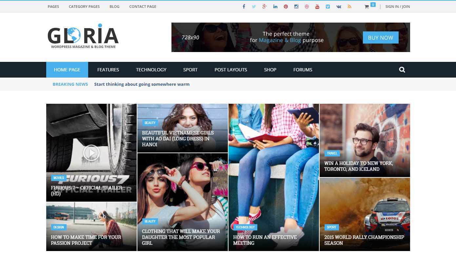The image size is (456, 253).
Task: Click the Twitter icon in the header
Action: point(254,6)
